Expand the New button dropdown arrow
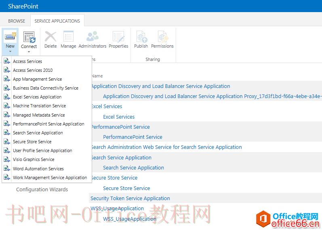This screenshot has width=322, height=230. (10, 52)
